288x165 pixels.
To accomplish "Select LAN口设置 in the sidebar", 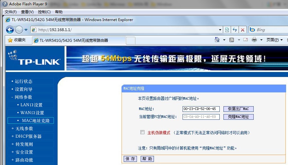I will click(31, 105).
